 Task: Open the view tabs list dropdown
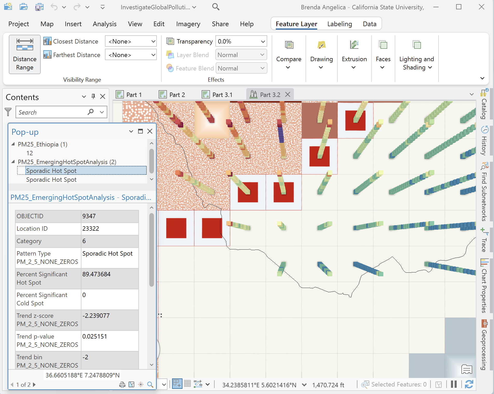pyautogui.click(x=471, y=94)
